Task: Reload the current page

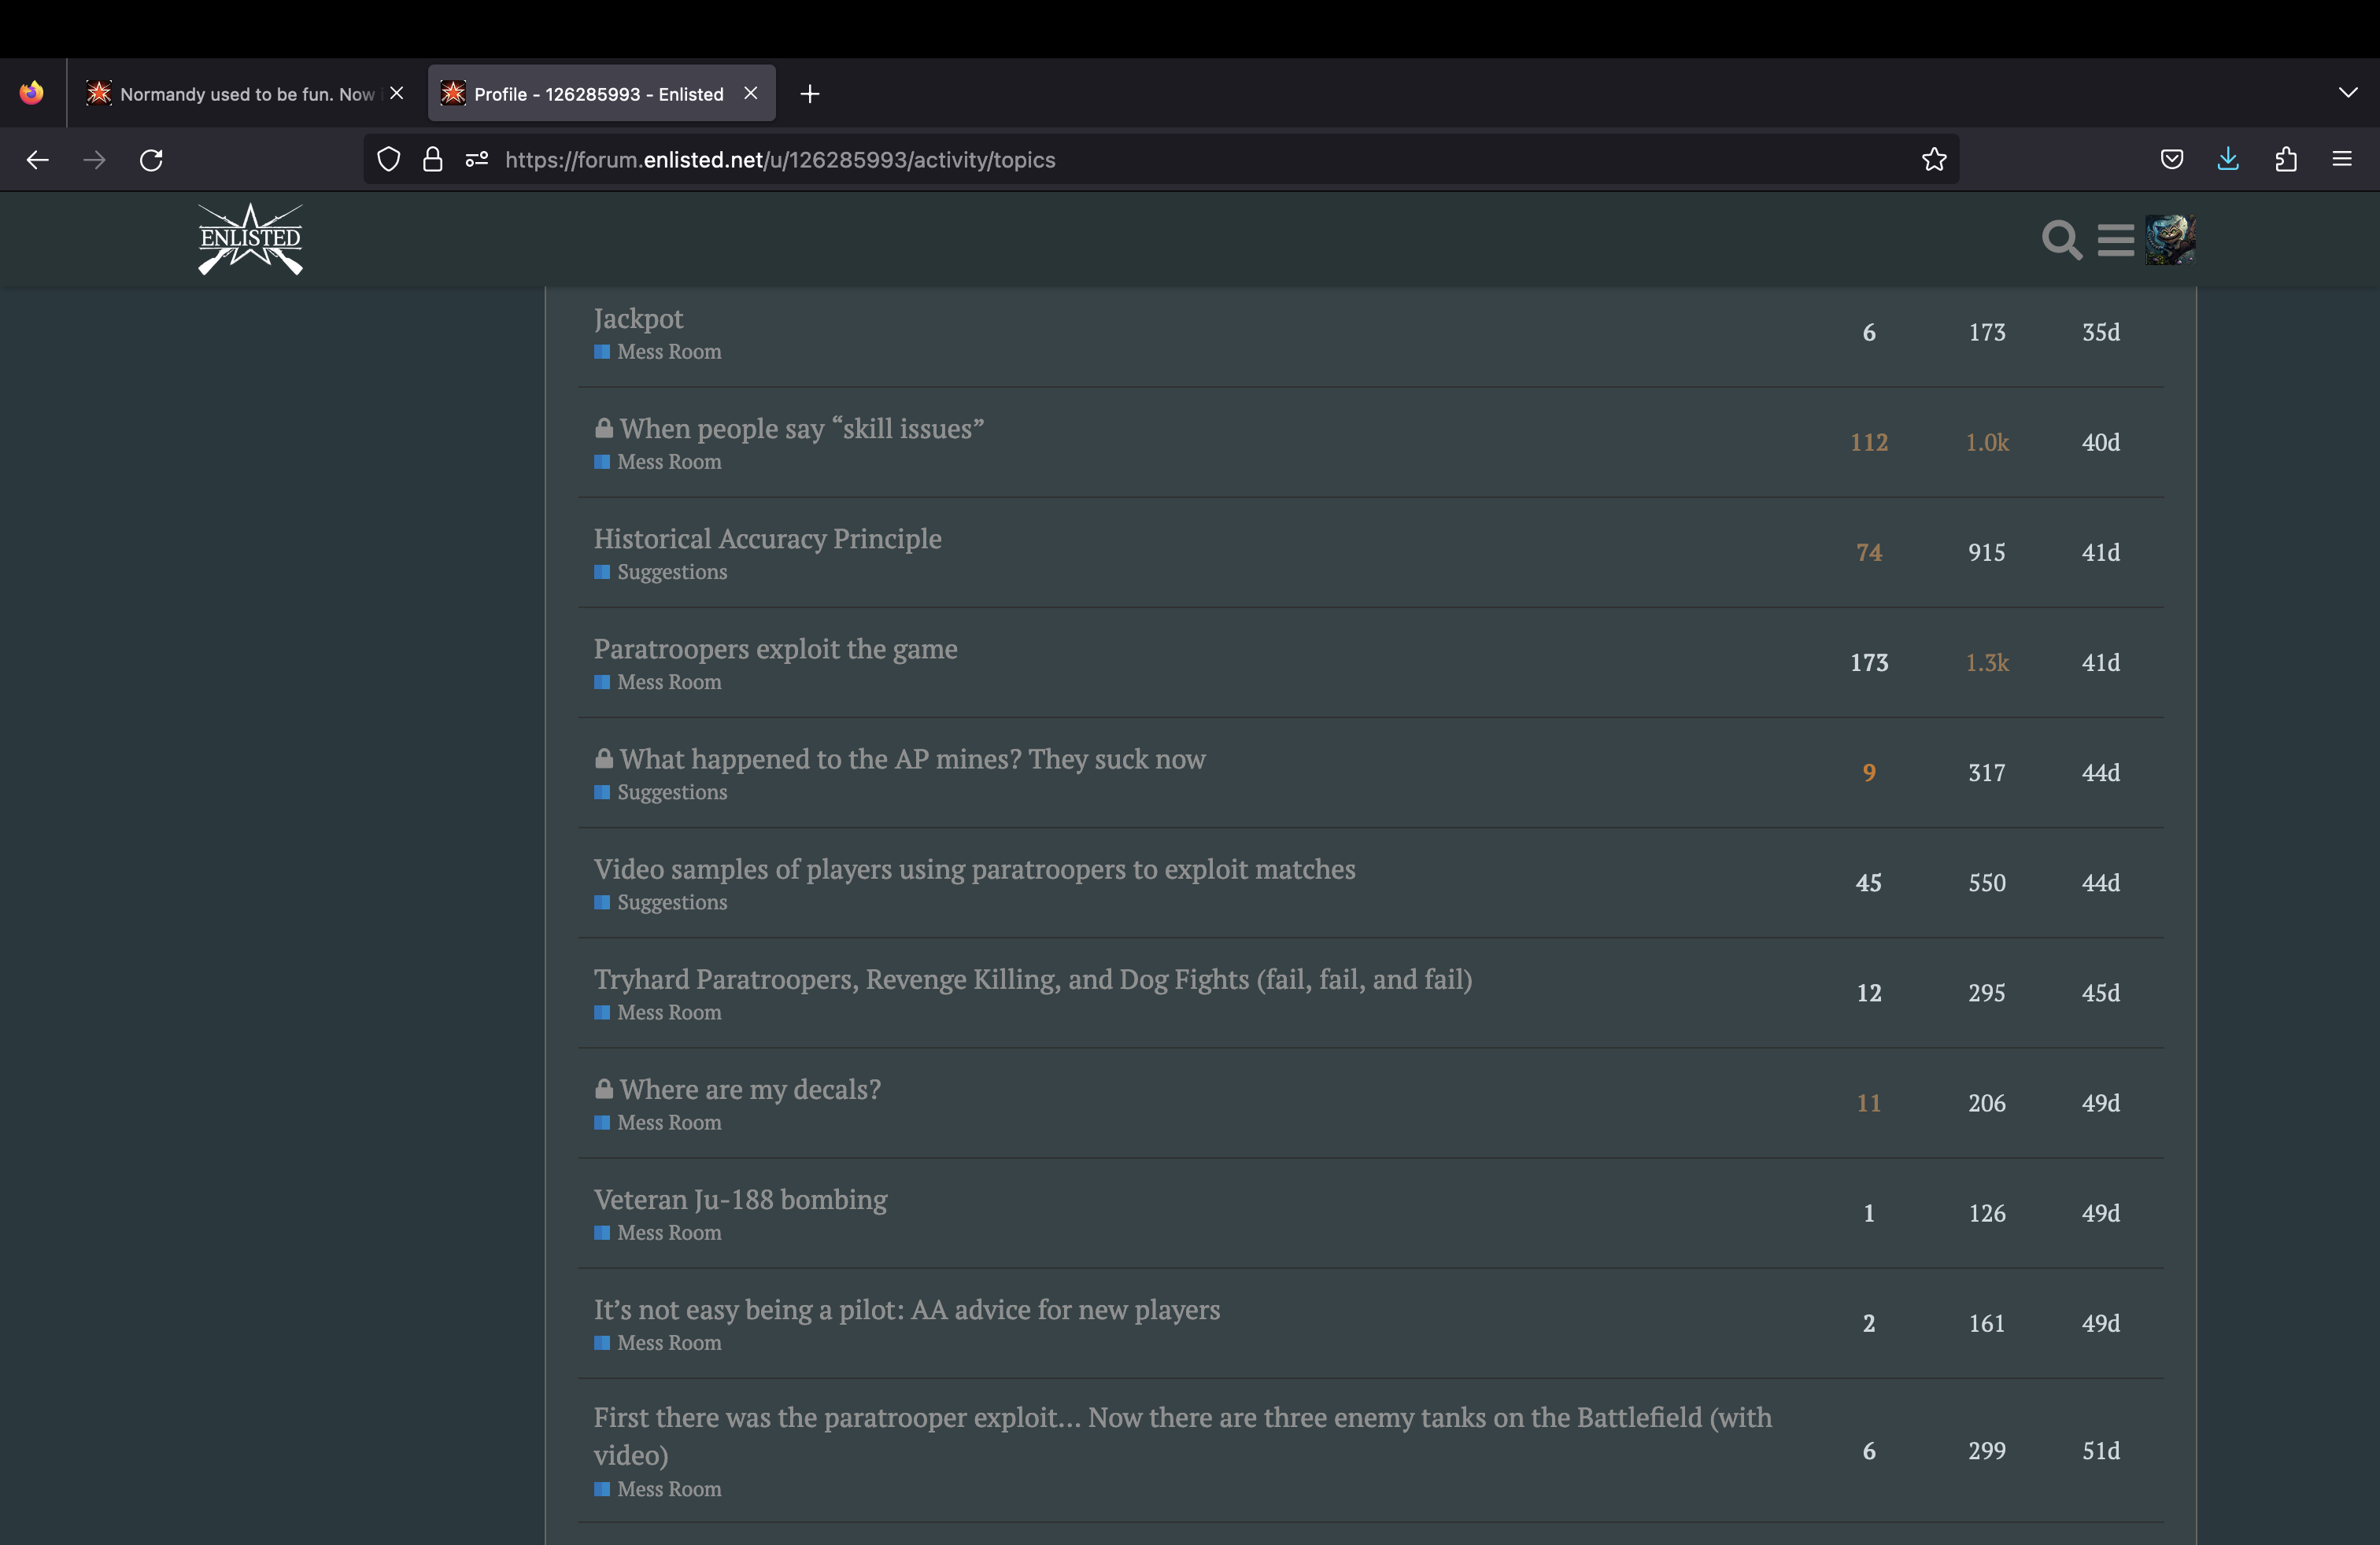Action: (151, 160)
